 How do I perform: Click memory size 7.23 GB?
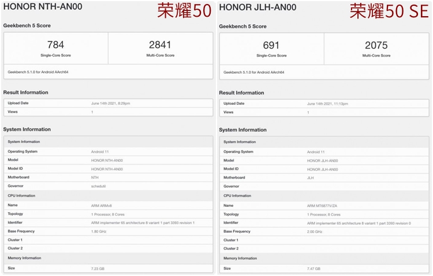click(x=98, y=269)
